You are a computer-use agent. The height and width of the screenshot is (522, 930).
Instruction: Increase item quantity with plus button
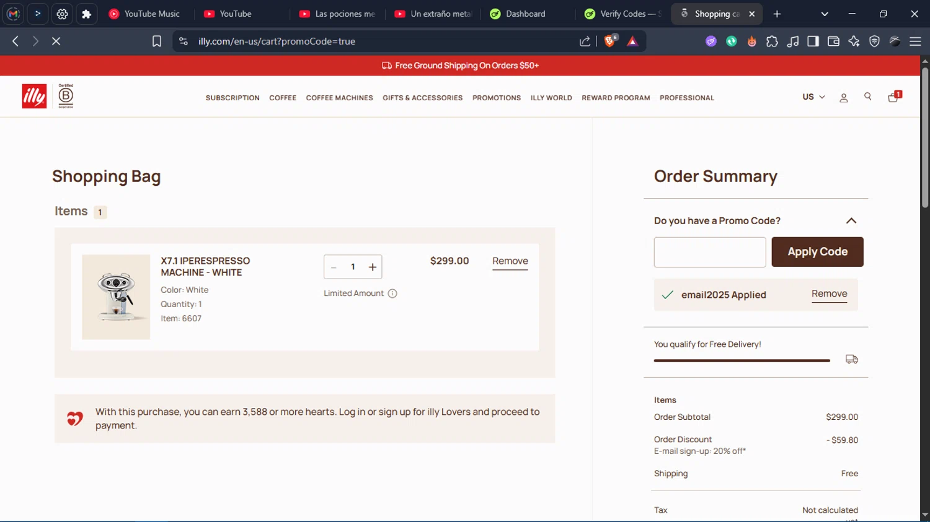coord(373,267)
